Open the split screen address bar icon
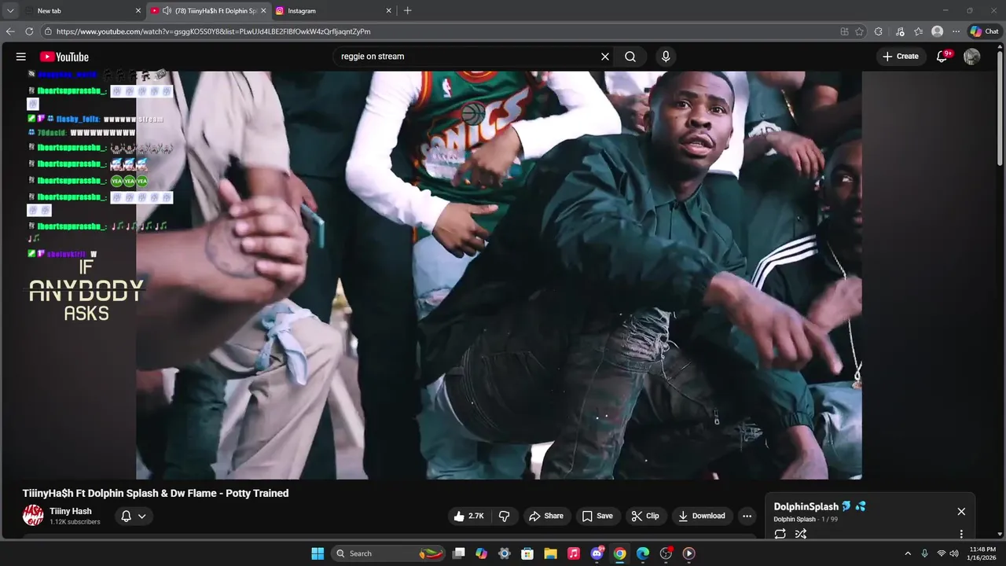 click(844, 31)
